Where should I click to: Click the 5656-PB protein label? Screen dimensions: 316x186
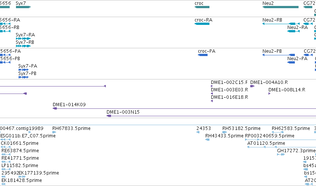(10, 59)
